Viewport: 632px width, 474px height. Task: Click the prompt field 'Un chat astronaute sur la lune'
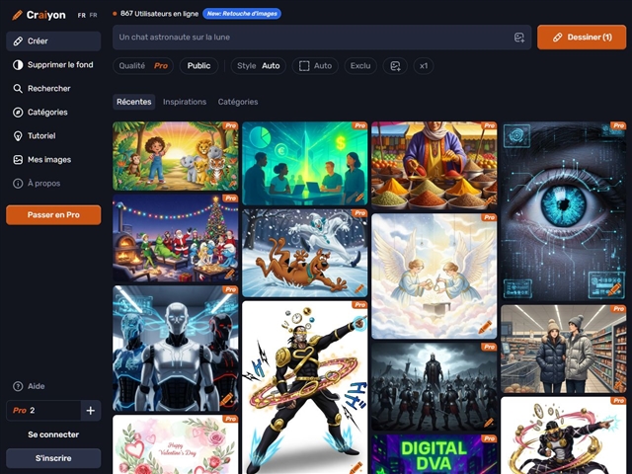(x=311, y=38)
